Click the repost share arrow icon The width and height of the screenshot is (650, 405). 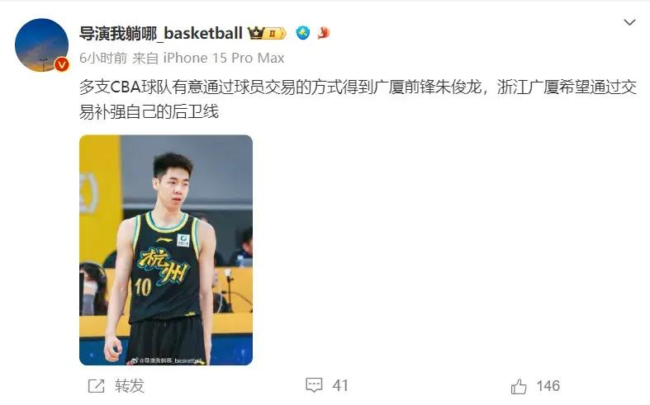[96, 386]
